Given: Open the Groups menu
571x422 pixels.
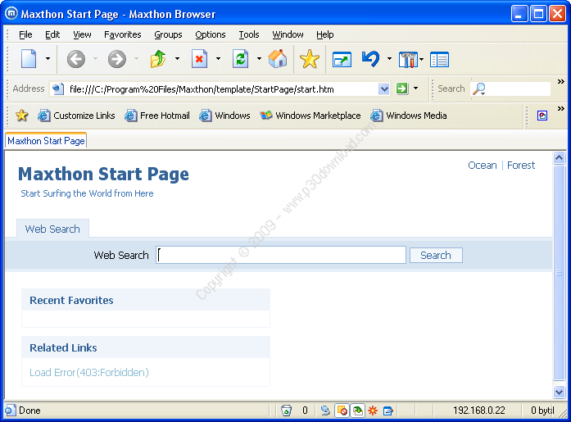Looking at the screenshot, I should (168, 34).
